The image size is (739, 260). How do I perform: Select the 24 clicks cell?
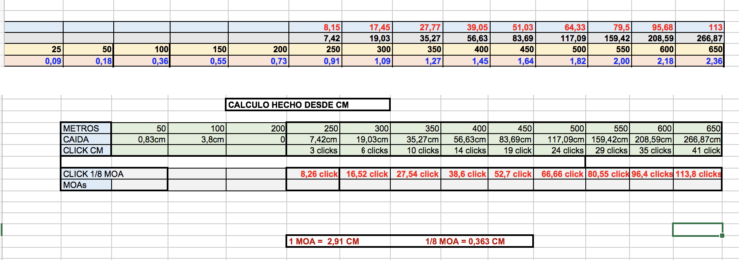click(560, 150)
